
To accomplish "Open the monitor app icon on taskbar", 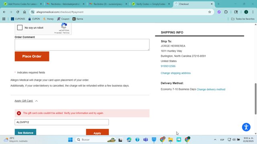I will click(x=179, y=140).
